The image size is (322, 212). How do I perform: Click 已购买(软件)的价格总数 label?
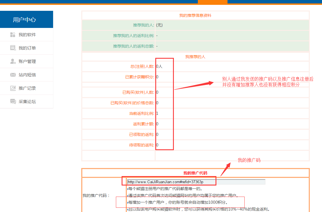point(132,103)
